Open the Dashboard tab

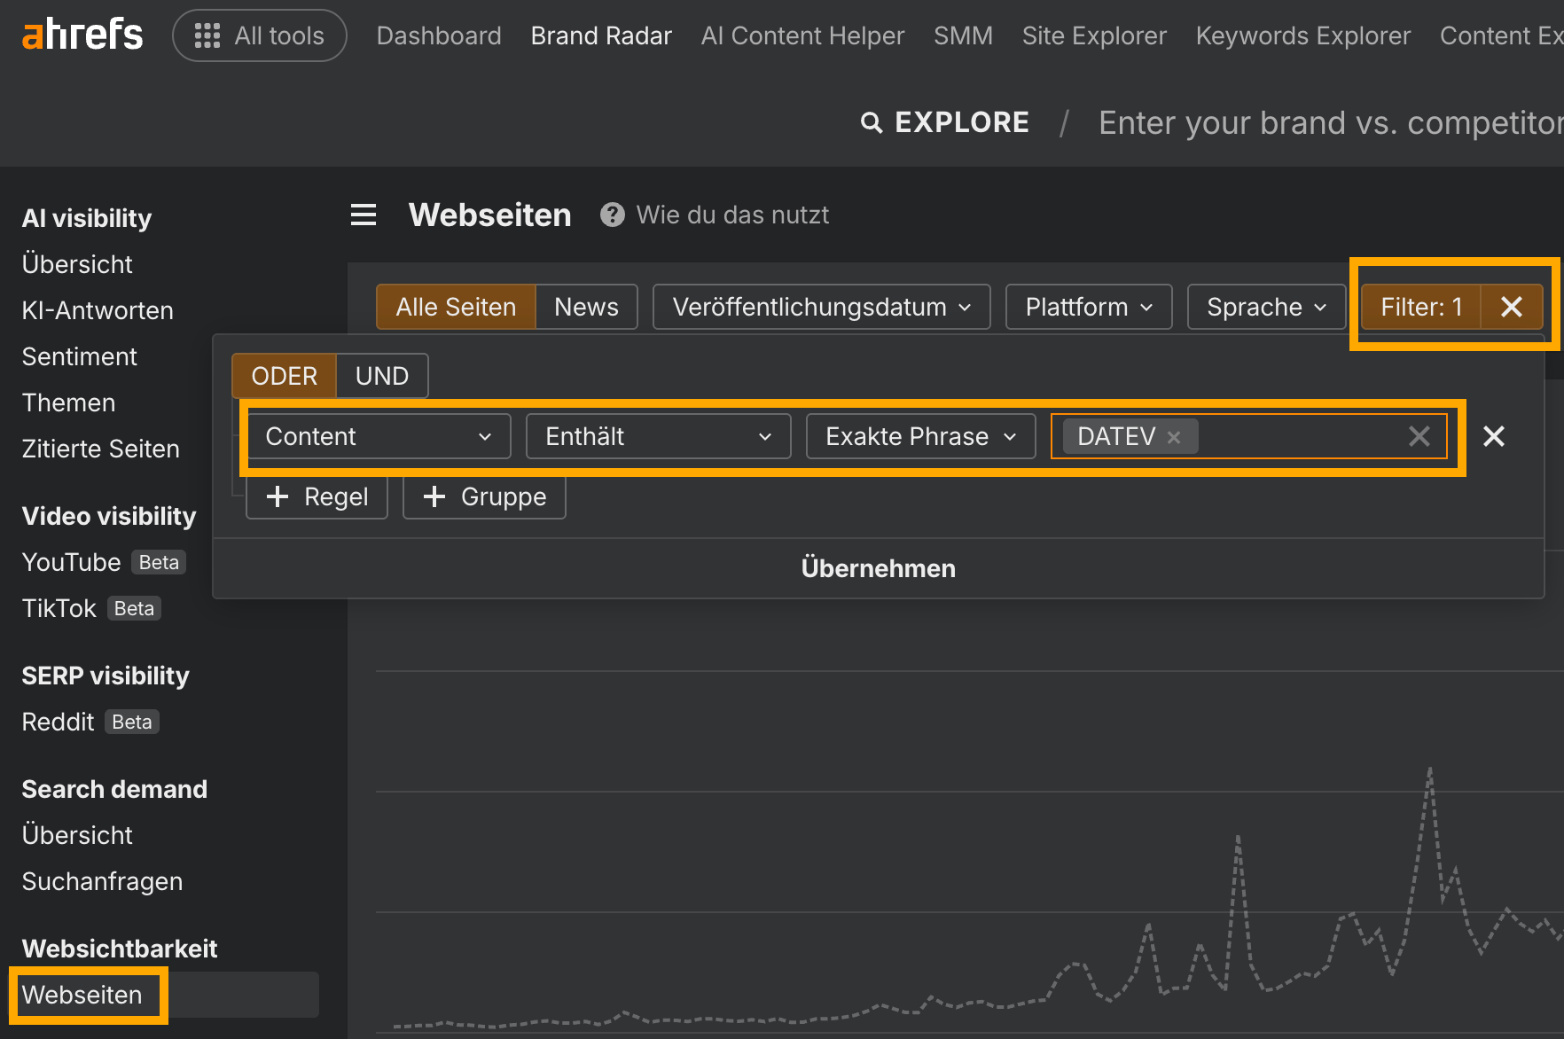click(439, 35)
